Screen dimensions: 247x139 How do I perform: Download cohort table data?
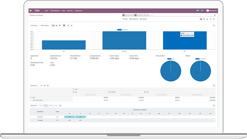pos(60,105)
